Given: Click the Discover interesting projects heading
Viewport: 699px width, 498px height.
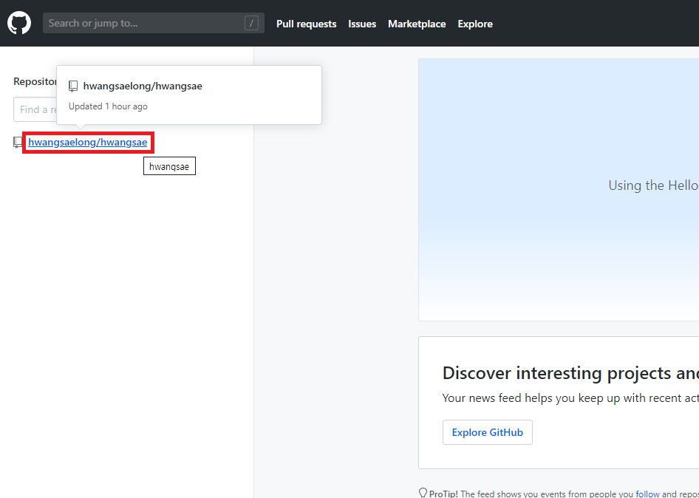Looking at the screenshot, I should click(570, 372).
